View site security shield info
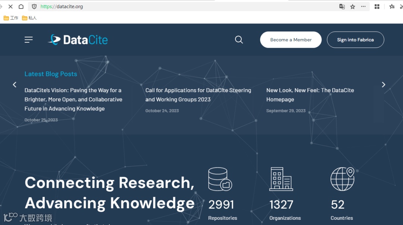Image resolution: width=403 pixels, height=225 pixels. click(34, 7)
